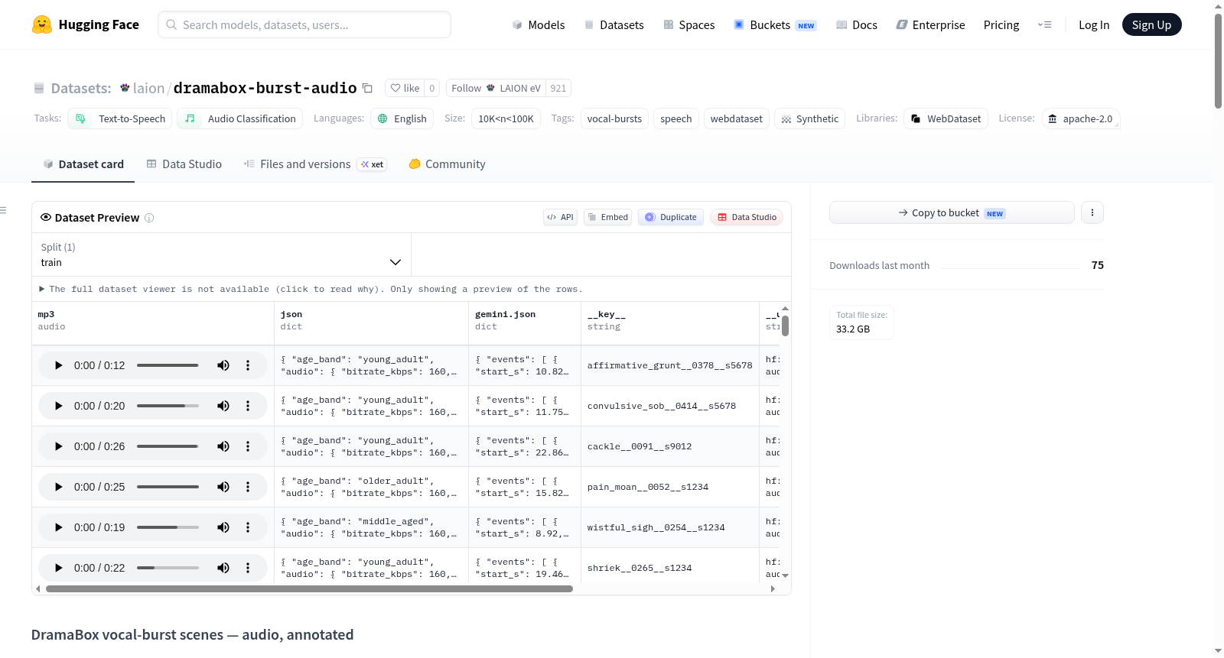The image size is (1224, 658).
Task: Mute the convulsive_sob audio player
Action: click(x=223, y=406)
